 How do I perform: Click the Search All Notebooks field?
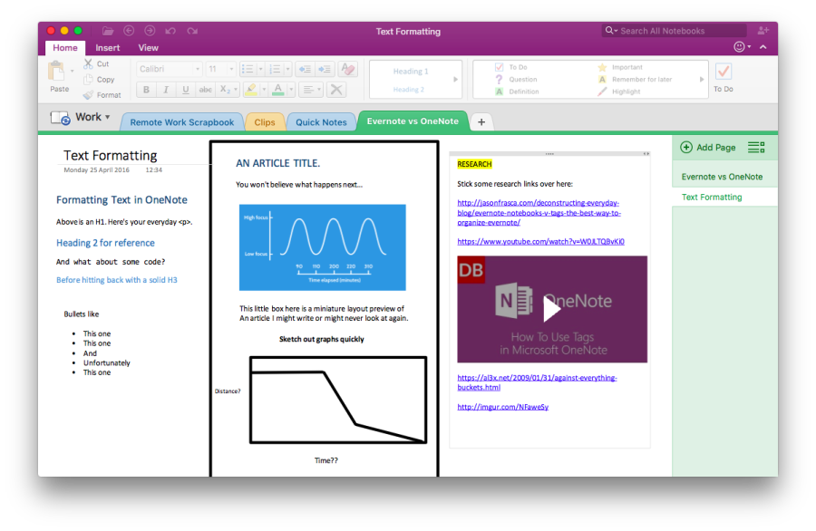click(675, 31)
